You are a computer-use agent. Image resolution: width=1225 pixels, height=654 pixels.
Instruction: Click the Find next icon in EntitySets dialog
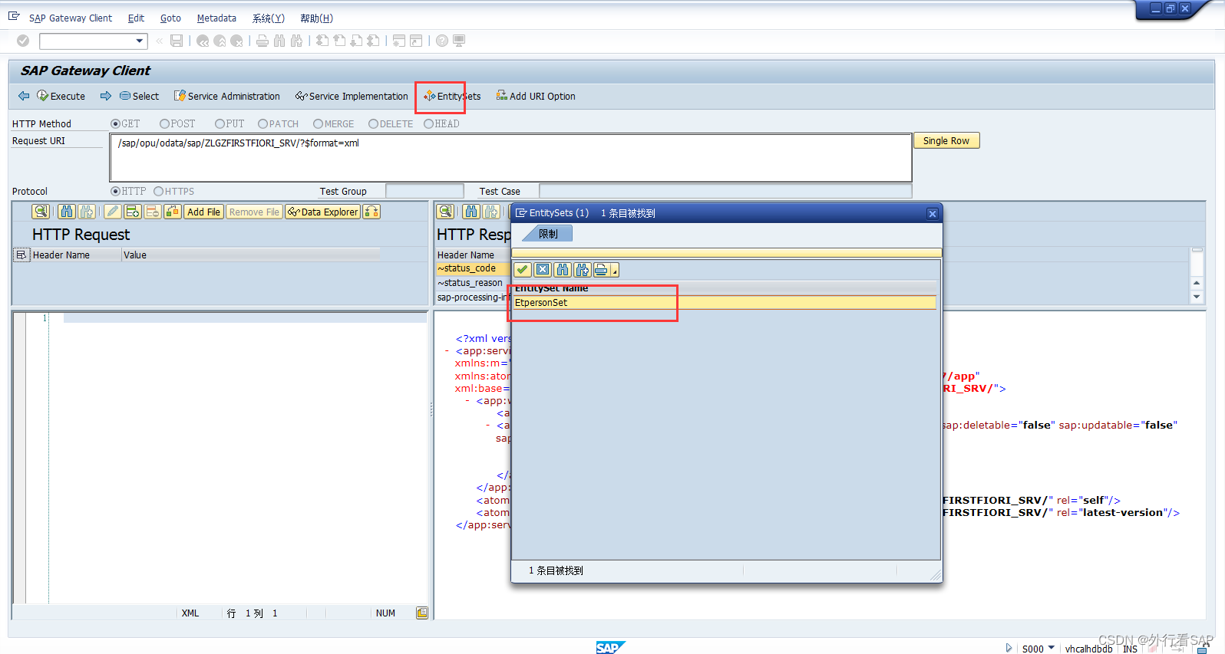click(x=583, y=269)
